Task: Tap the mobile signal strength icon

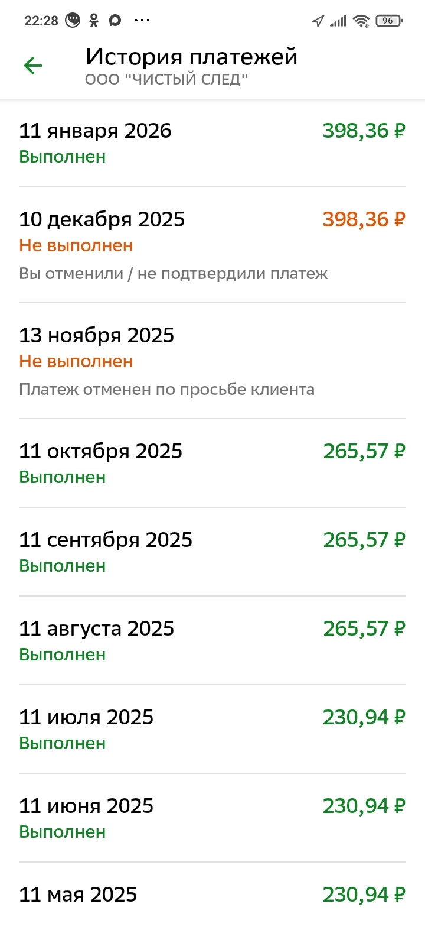Action: click(x=338, y=21)
